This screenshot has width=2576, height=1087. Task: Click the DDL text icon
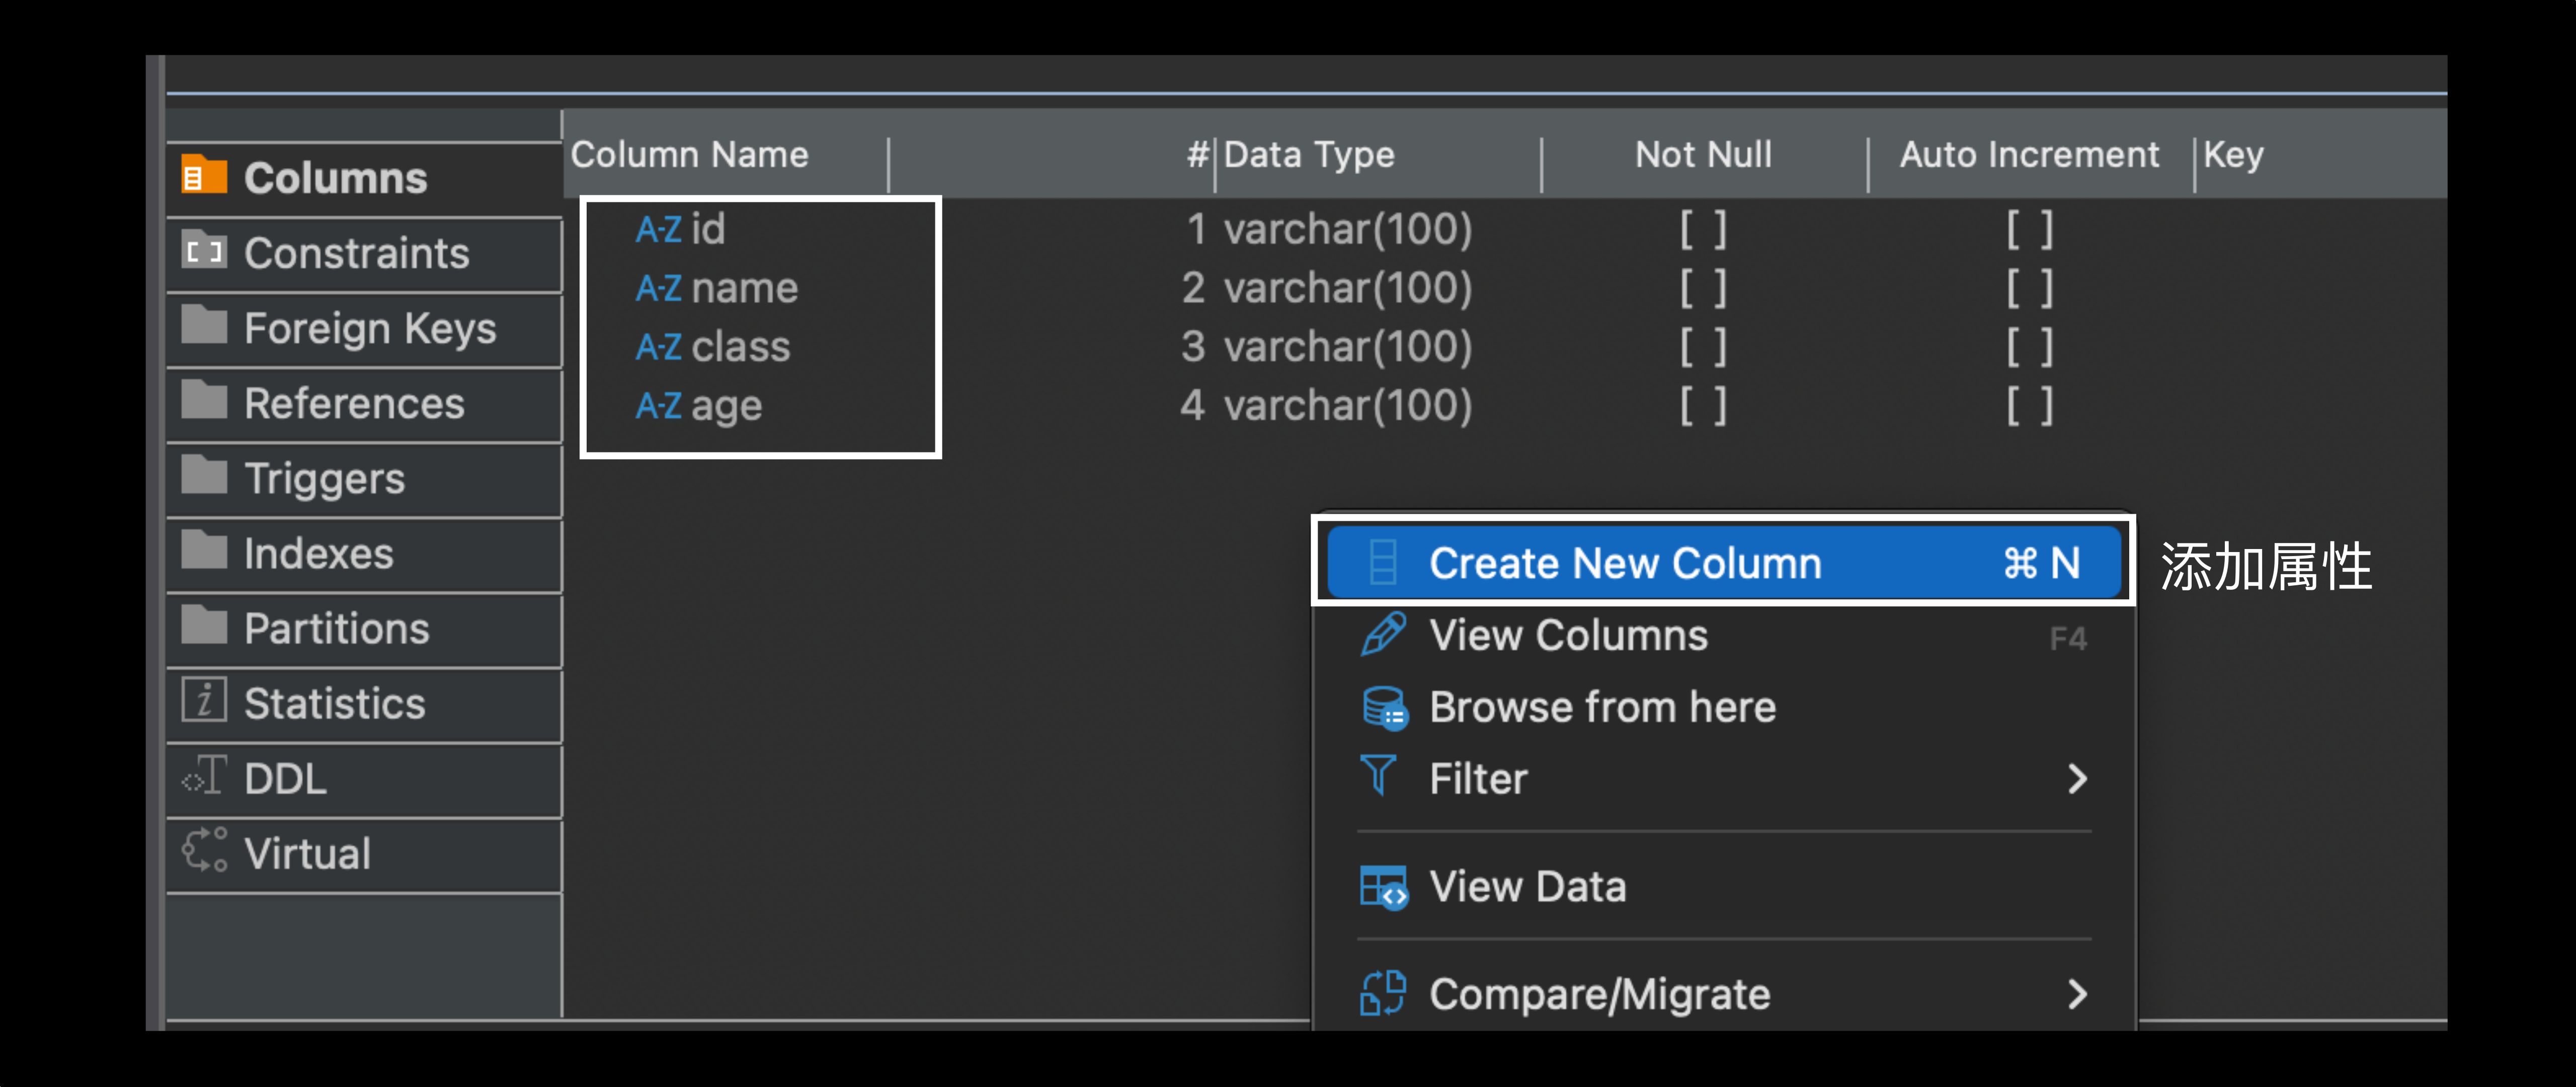tap(204, 776)
